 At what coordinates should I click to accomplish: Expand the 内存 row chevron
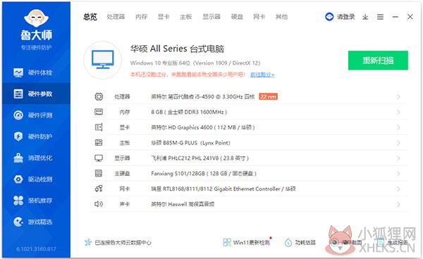click(x=398, y=112)
